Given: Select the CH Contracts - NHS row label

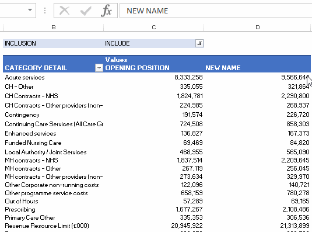Looking at the screenshot, I should [x=31, y=96].
